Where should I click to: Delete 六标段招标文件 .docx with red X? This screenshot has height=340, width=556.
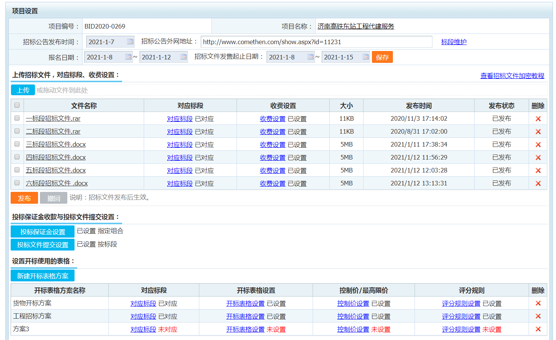538,184
